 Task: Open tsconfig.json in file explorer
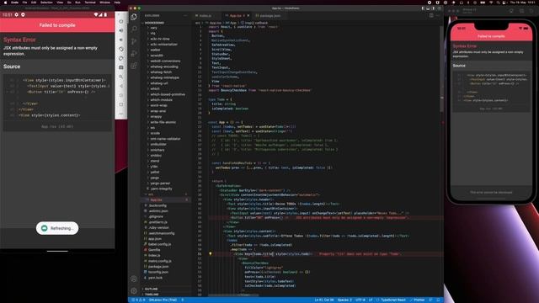pos(158,272)
